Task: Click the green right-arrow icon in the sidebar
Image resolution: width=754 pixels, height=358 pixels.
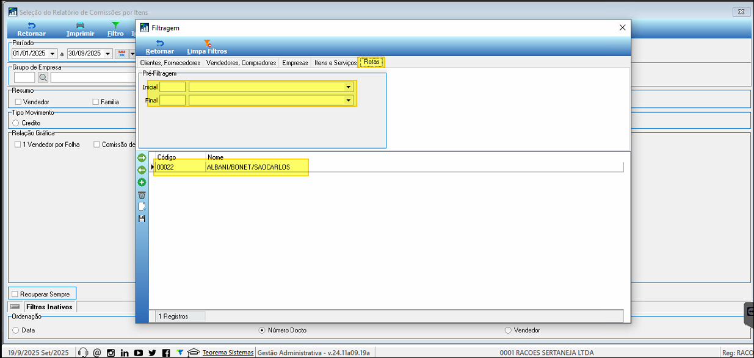Action: (x=142, y=158)
